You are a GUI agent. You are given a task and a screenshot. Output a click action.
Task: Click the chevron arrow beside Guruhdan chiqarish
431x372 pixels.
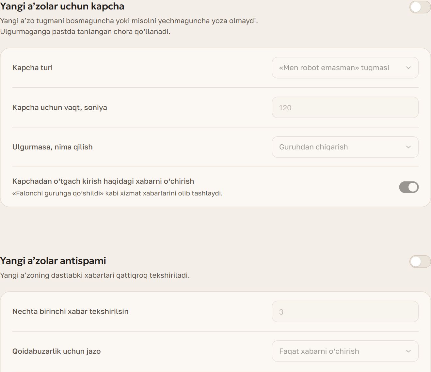pos(408,147)
